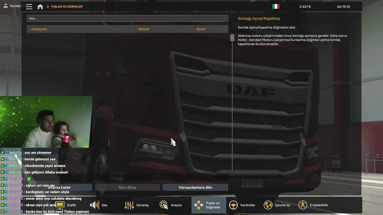Open the Grafik settings tab
The image size is (383, 215).
[x=66, y=205]
